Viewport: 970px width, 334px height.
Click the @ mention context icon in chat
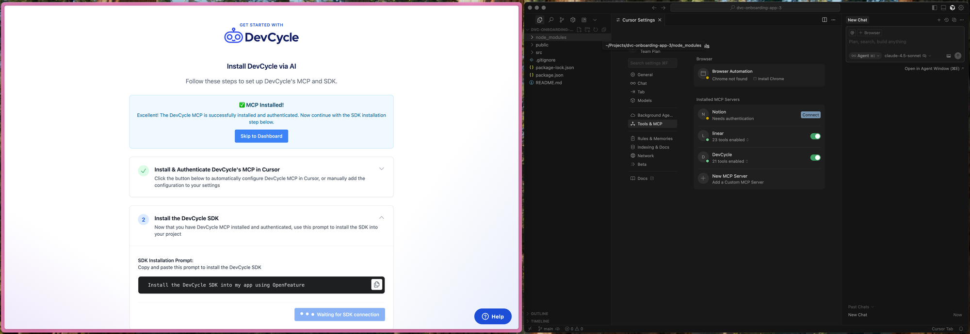[x=852, y=33]
